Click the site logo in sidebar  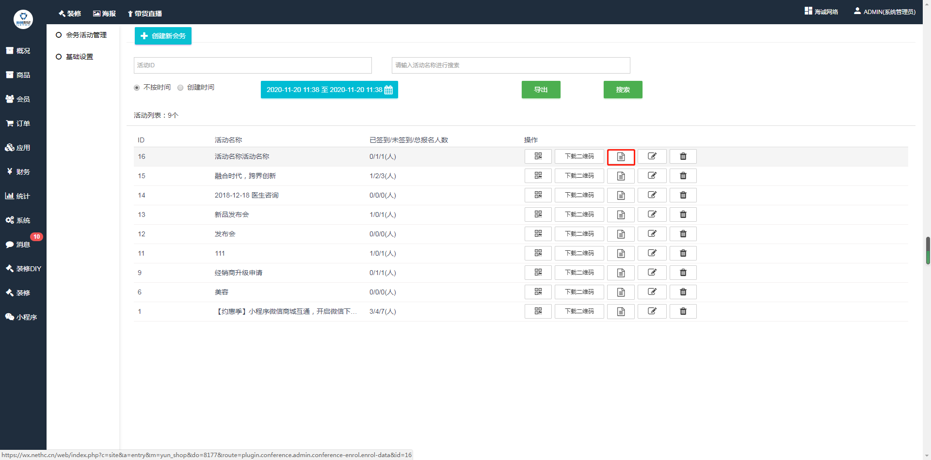click(x=23, y=19)
